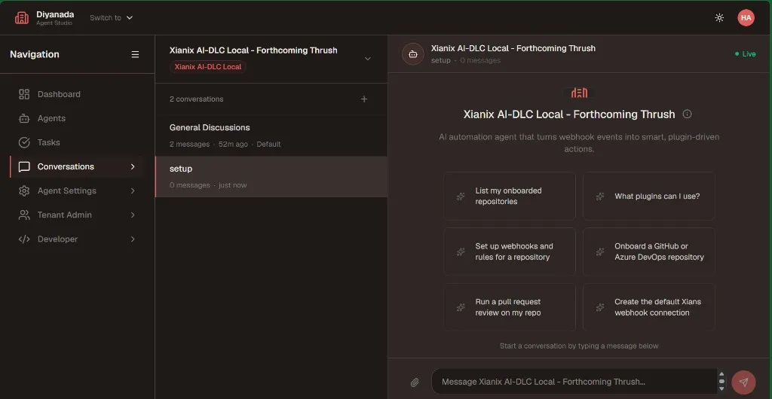
Task: Open the General Discussions conversation
Action: 271,136
